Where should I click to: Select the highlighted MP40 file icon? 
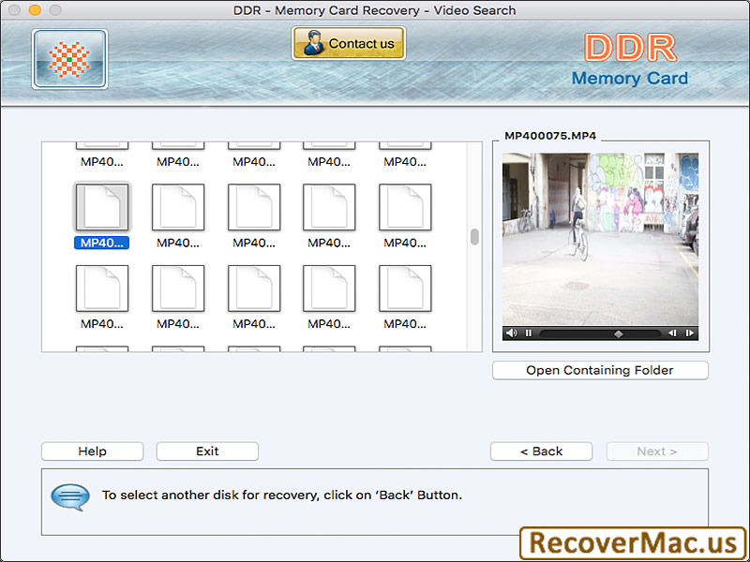[102, 207]
